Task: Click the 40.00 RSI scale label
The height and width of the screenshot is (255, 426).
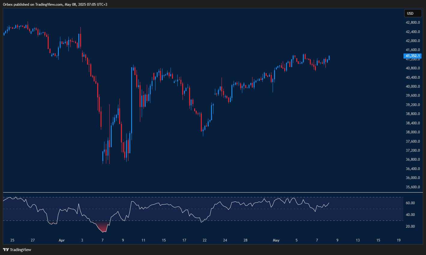Action: [410, 215]
